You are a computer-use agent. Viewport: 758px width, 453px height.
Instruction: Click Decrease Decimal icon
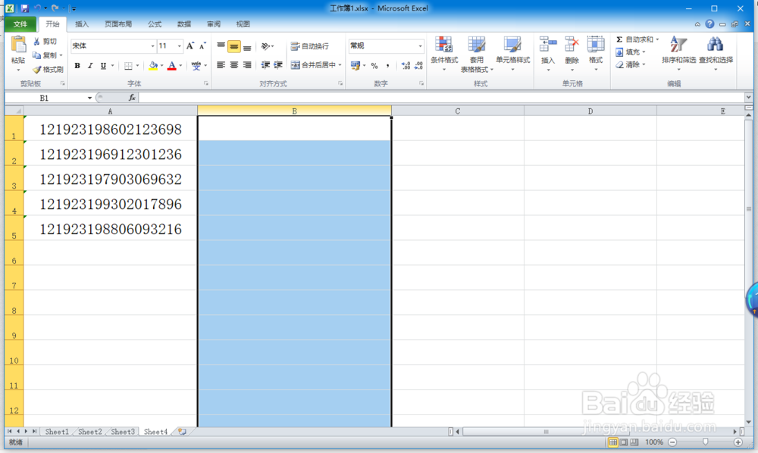(418, 66)
